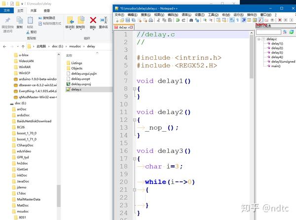Select delay.c file in Explorer list
Viewport: 296px width, 220px height.
pos(76,89)
